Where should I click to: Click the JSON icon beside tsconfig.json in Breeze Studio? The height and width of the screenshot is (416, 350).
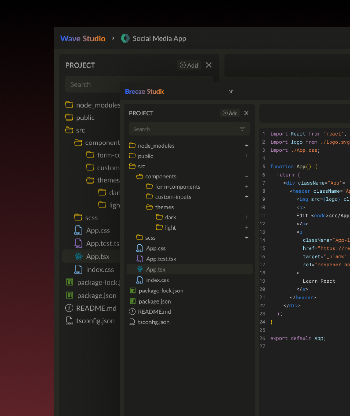132,322
